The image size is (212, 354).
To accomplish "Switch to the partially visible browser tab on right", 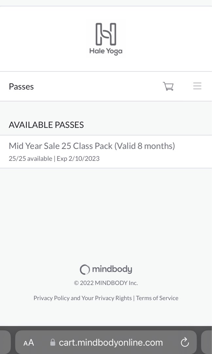I will tap(209, 342).
